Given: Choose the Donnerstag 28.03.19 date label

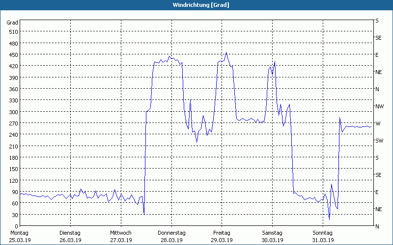Looking at the screenshot, I should [171, 236].
